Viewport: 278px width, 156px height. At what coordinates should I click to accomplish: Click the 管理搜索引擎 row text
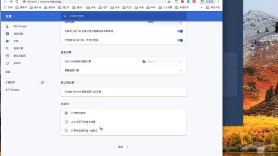[x=72, y=71]
